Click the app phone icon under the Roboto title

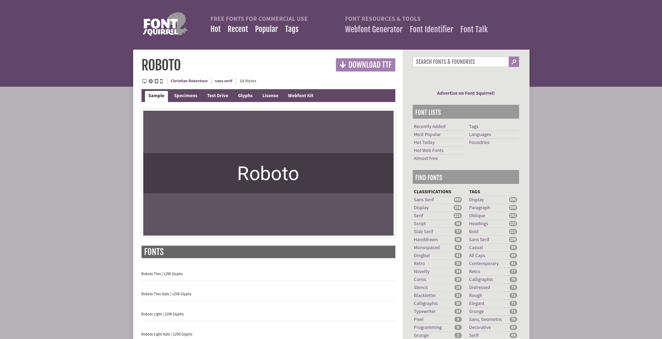coord(161,81)
